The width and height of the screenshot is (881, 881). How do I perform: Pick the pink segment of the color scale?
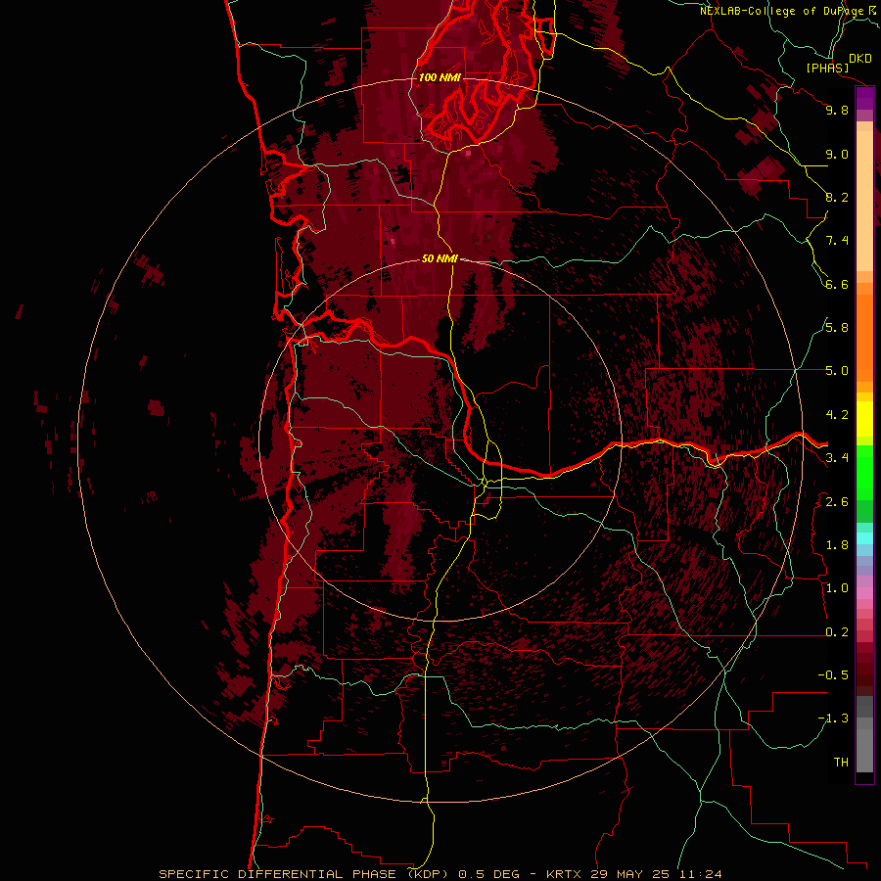pyautogui.click(x=864, y=593)
